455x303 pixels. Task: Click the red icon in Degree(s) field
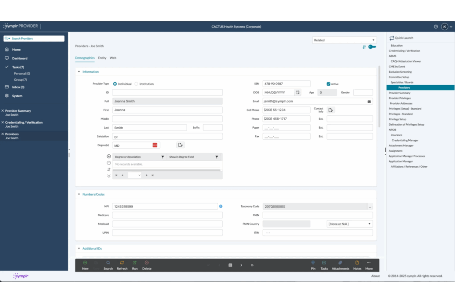(155, 145)
